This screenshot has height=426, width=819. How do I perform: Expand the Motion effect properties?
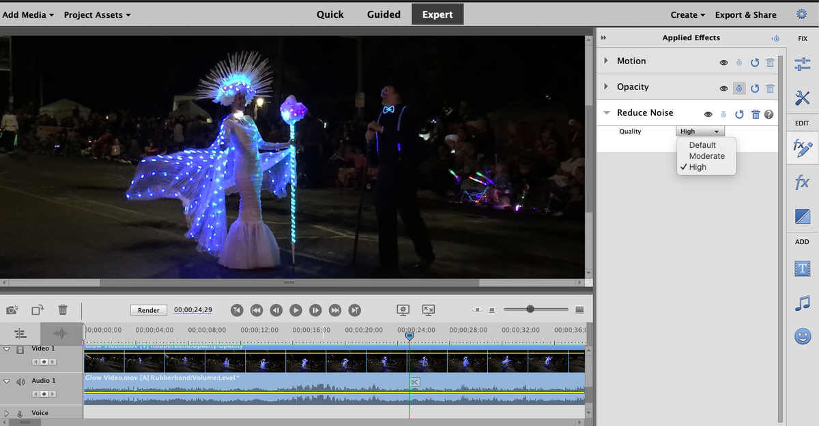607,61
